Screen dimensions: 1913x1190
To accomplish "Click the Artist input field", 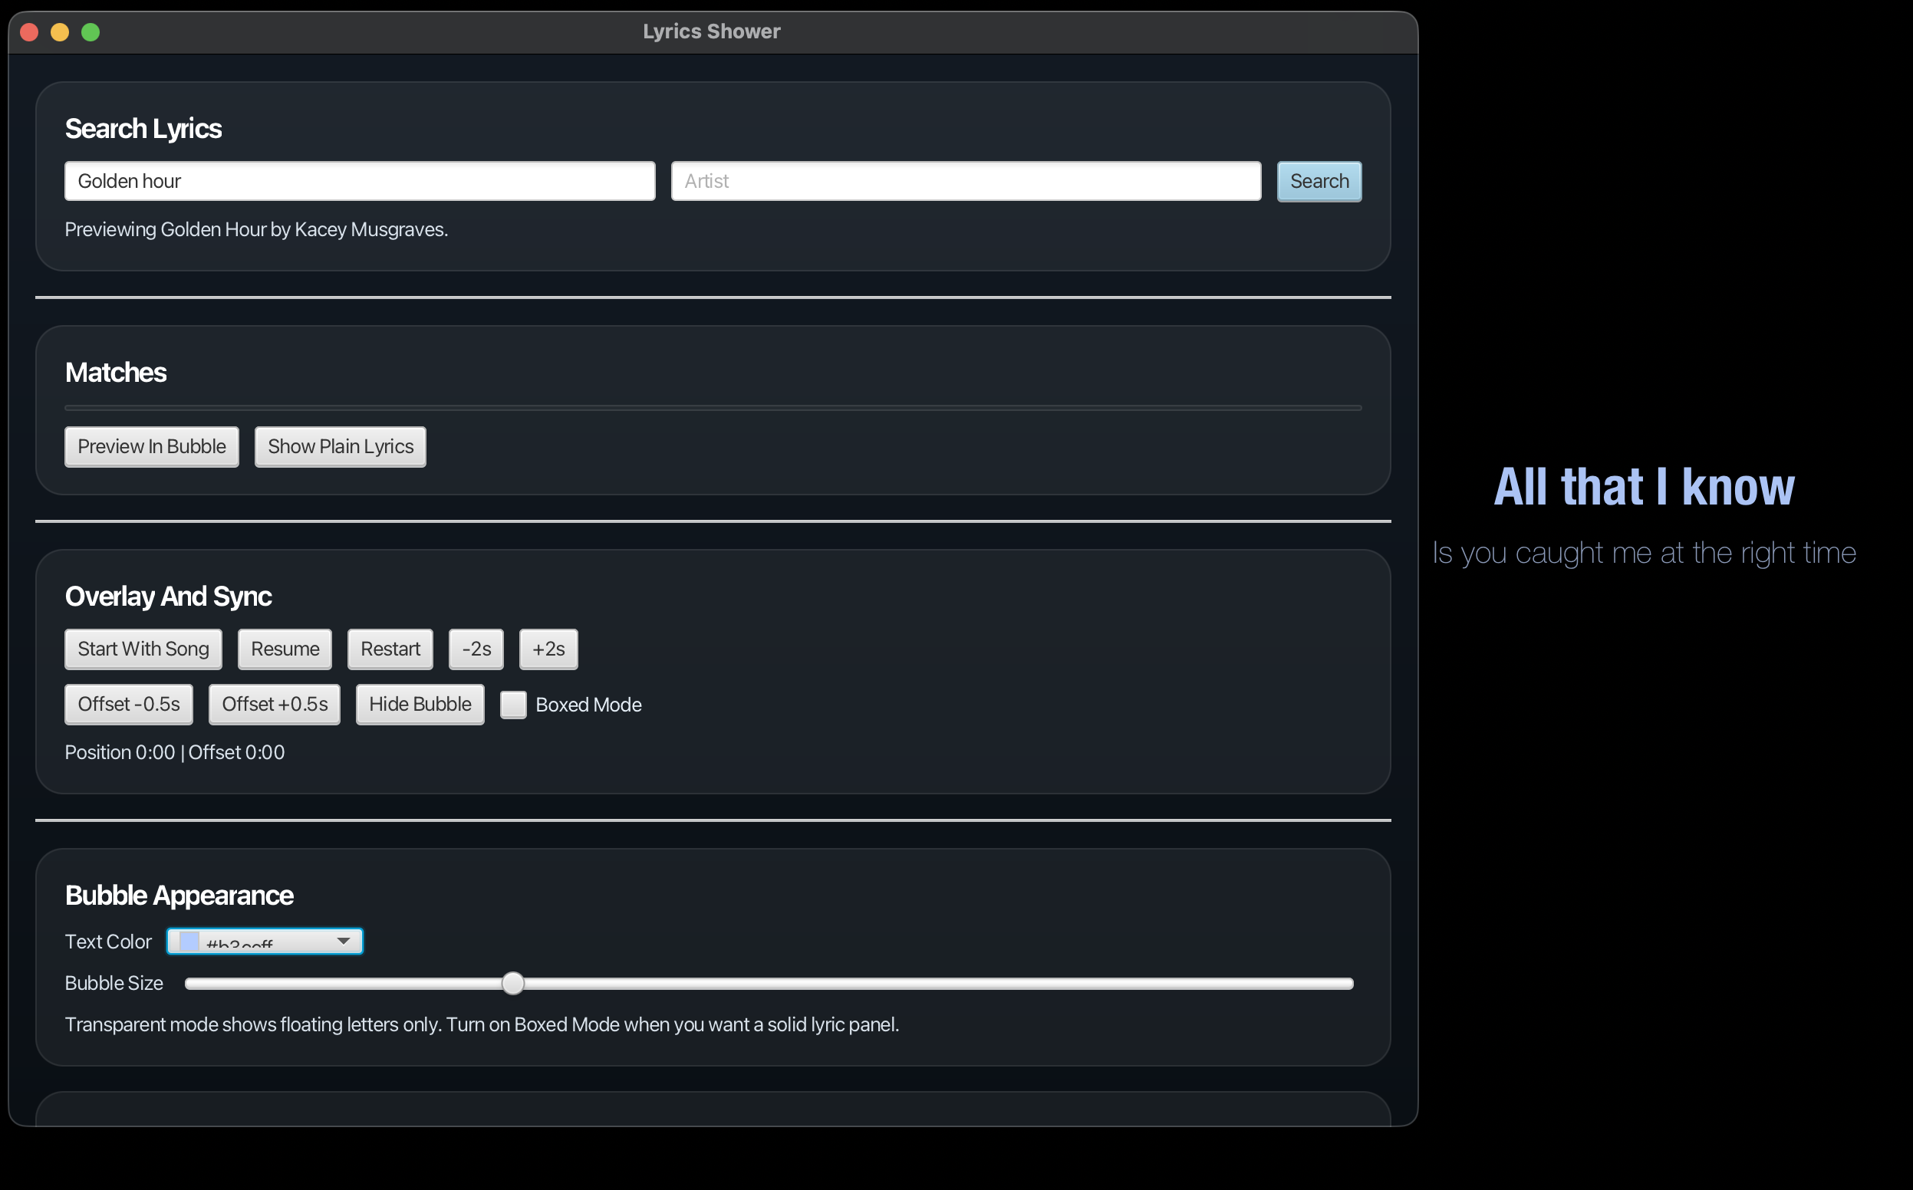I will [965, 181].
